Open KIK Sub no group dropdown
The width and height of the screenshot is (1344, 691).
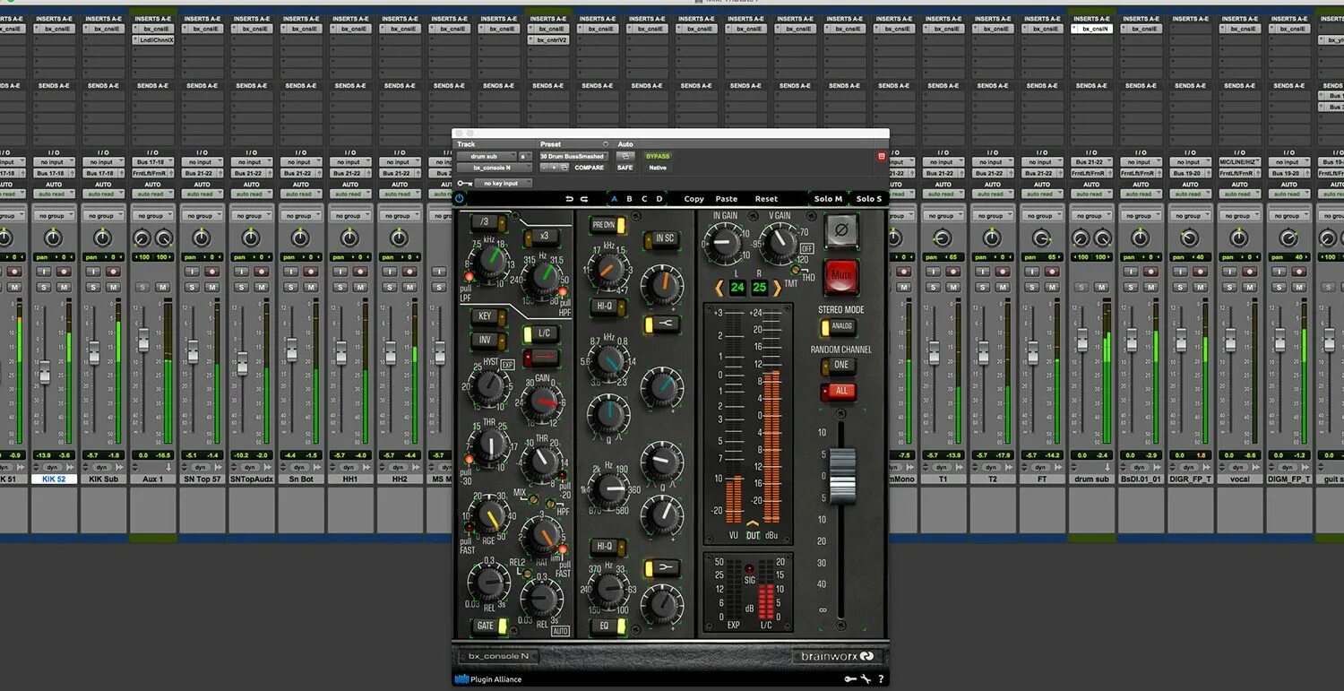point(101,216)
